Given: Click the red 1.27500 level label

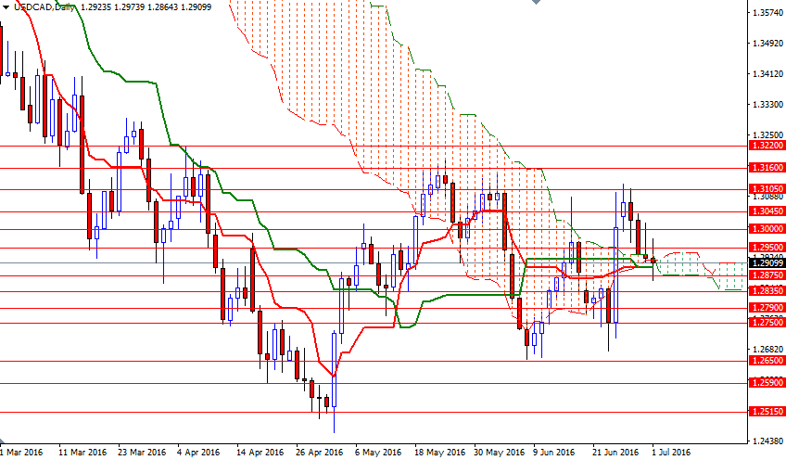Looking at the screenshot, I should coord(766,322).
